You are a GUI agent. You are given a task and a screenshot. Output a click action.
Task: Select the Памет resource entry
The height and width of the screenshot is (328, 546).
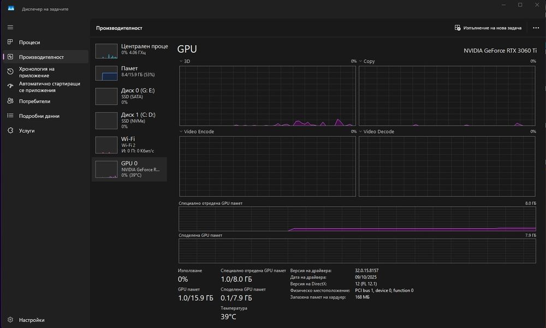coord(129,73)
